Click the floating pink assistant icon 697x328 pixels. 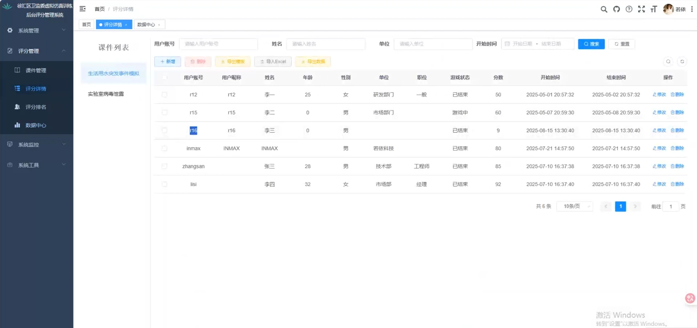[690, 298]
